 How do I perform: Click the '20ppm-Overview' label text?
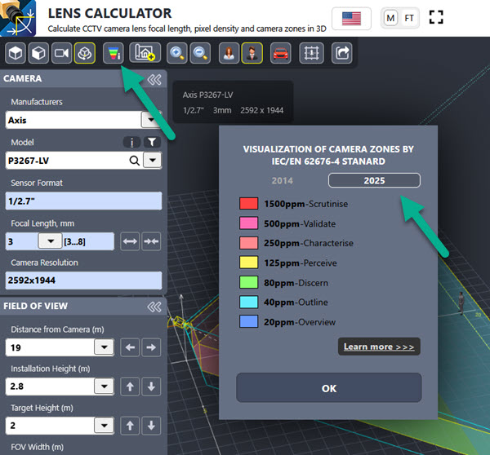[x=300, y=322]
